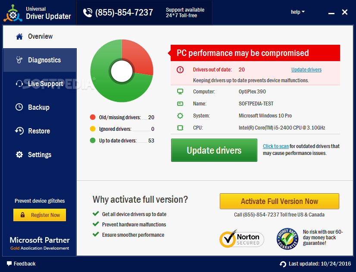Screen dimensions: 356x272
Task: Click the Prevent device glitches label
Action: [x=40, y=201]
